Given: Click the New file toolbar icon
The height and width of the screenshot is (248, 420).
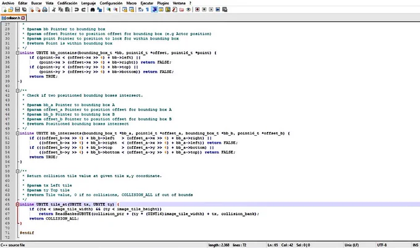Looking at the screenshot, I should [4, 10].
